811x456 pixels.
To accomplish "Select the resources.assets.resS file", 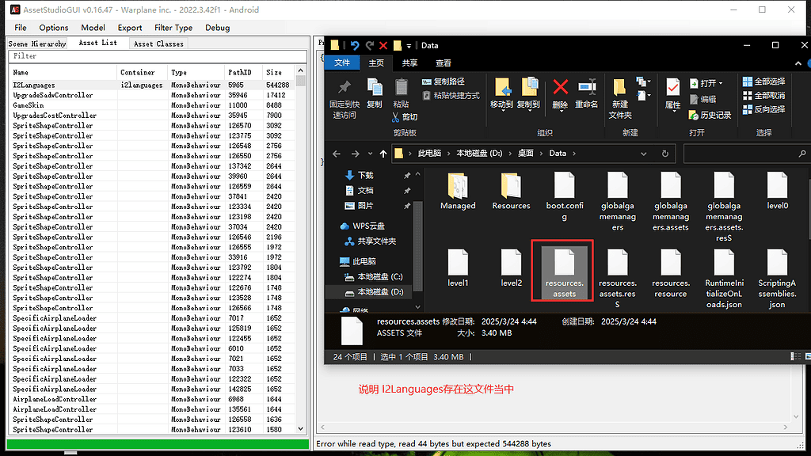I will pyautogui.click(x=618, y=279).
